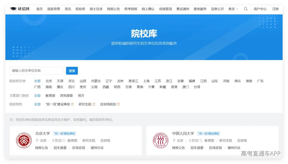Open the 北京大学 title link
The height and width of the screenshot is (164, 288).
(43, 133)
